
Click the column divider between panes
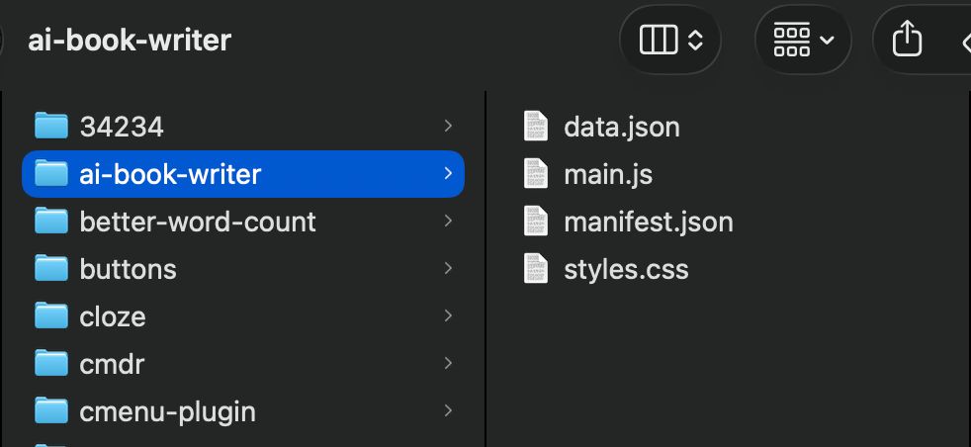click(x=485, y=267)
